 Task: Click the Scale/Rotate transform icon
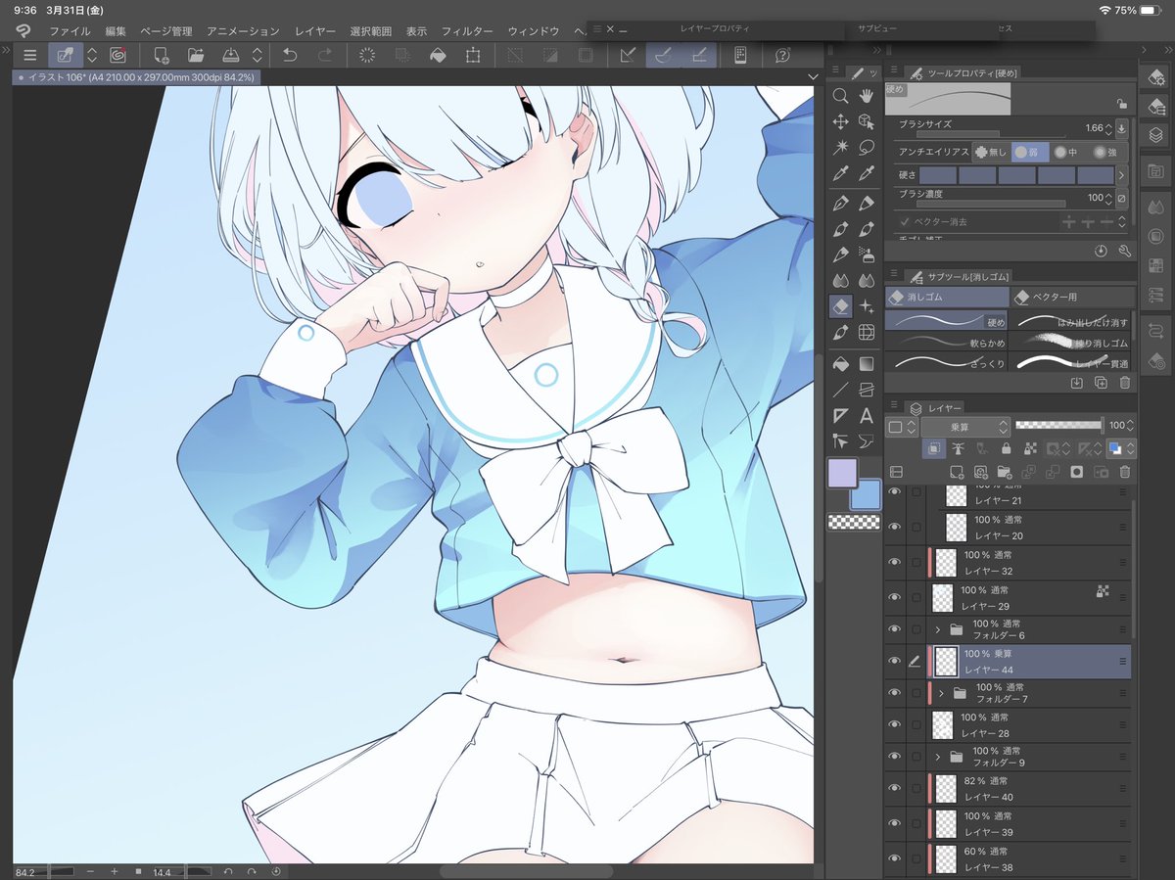point(473,56)
